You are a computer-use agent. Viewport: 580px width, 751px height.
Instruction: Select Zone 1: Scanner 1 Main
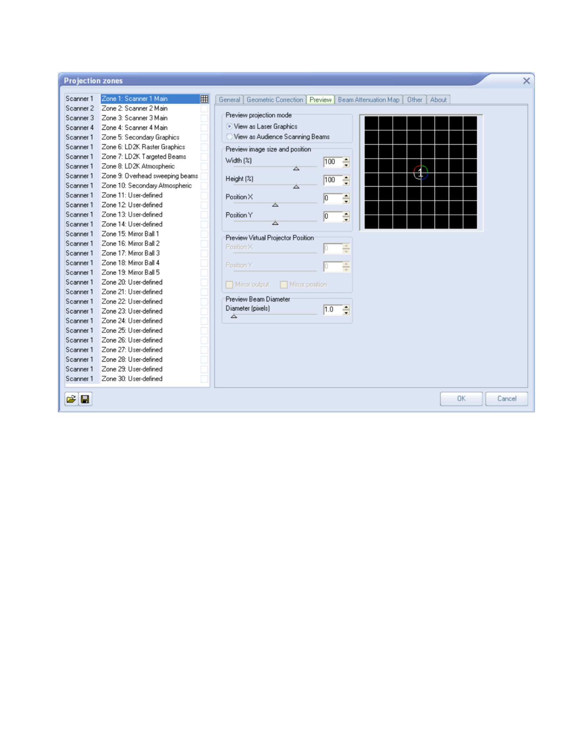pyautogui.click(x=150, y=99)
